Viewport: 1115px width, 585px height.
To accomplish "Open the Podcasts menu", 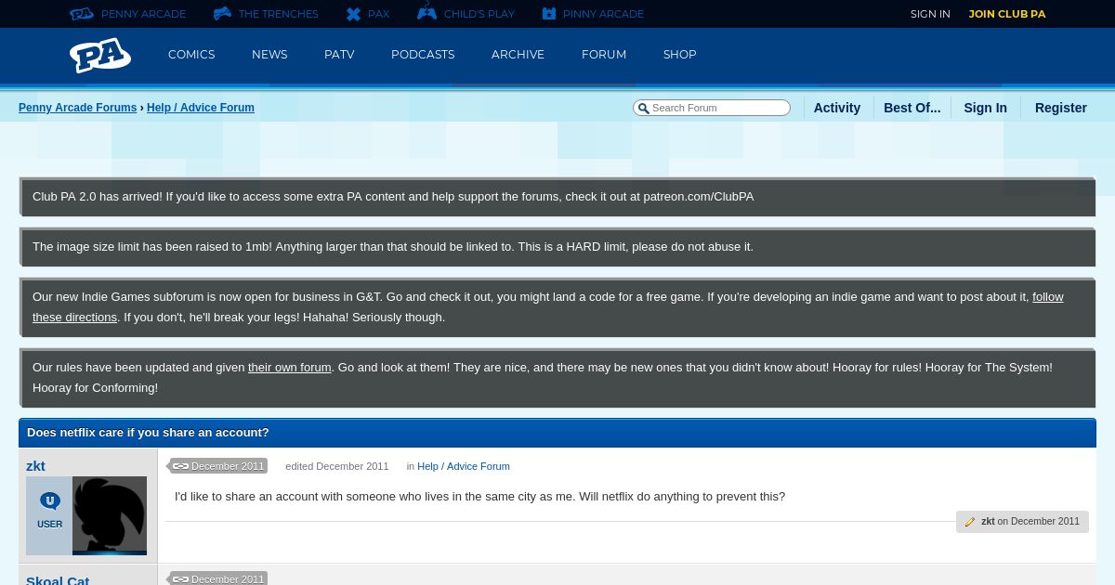I will [x=423, y=55].
